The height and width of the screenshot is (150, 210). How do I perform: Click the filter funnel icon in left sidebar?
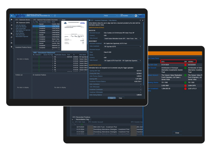[x=12, y=29]
